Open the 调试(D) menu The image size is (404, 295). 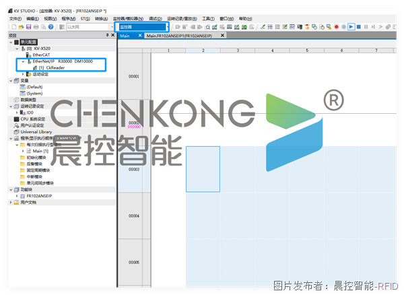(156, 19)
